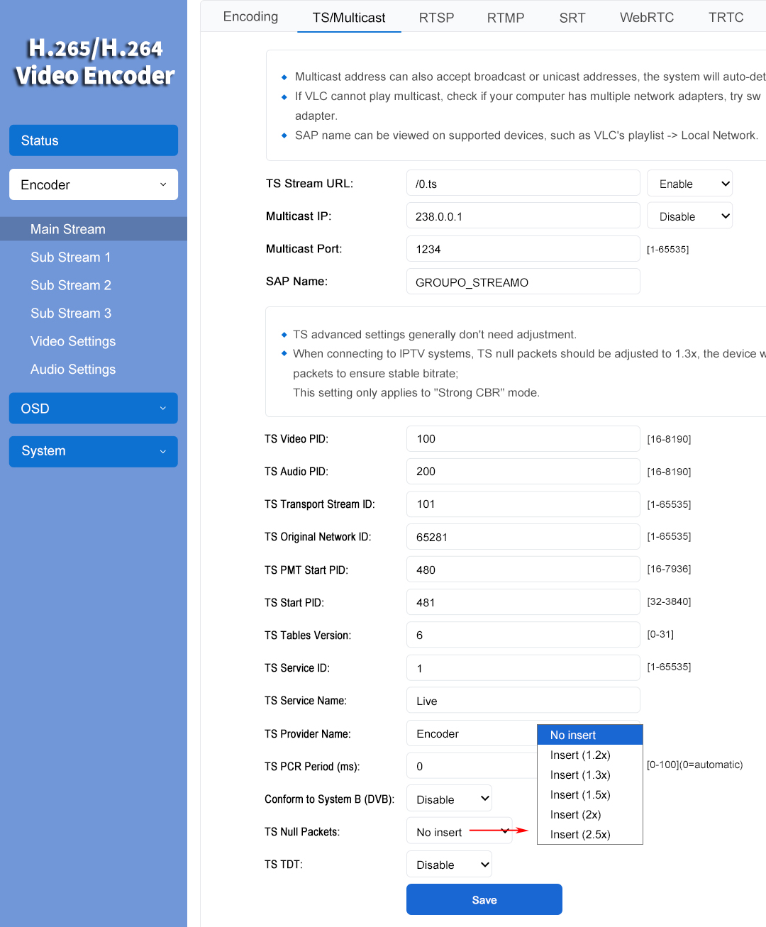Choose Insert (1.2x) option
The image size is (766, 927).
tap(590, 755)
